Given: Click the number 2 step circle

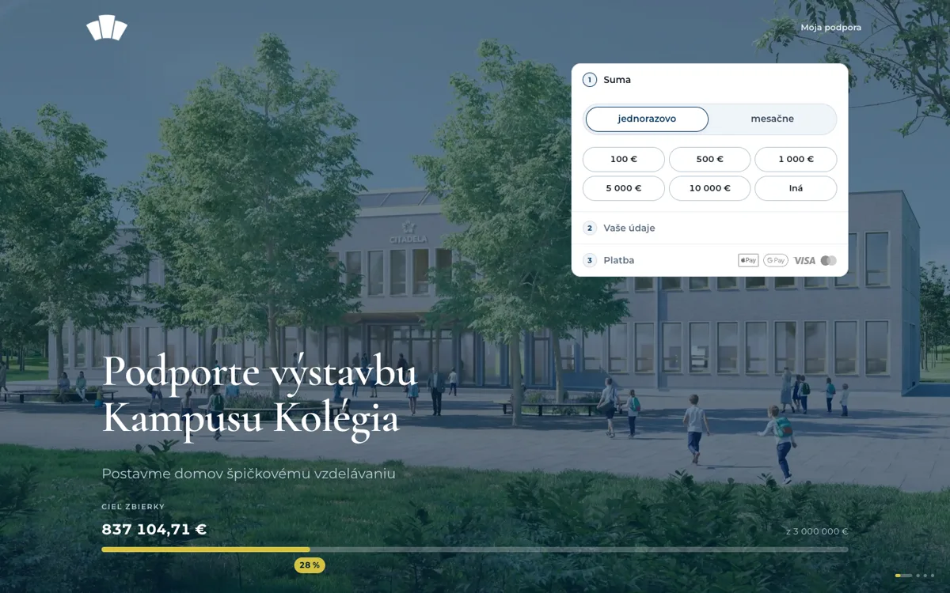Looking at the screenshot, I should (589, 228).
